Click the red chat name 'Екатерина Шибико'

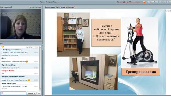coord(8,71)
